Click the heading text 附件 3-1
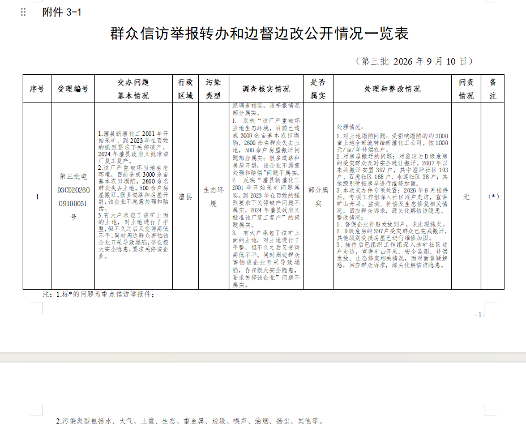526x436 pixels. pyautogui.click(x=62, y=12)
